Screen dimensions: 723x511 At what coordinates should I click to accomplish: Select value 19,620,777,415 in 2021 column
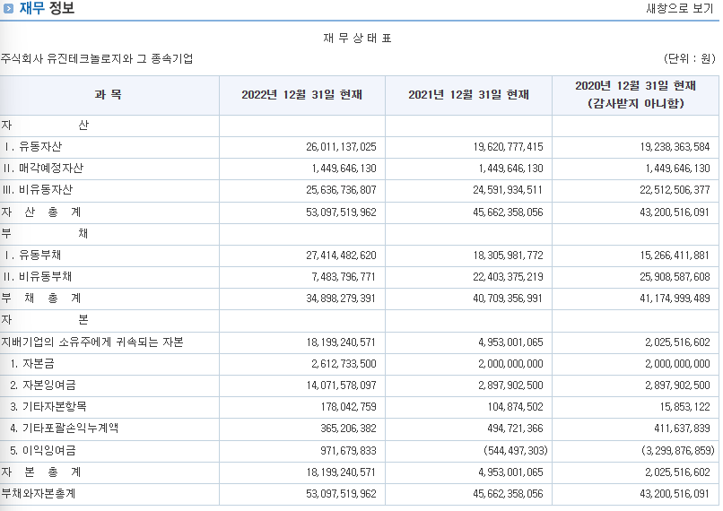pyautogui.click(x=508, y=147)
